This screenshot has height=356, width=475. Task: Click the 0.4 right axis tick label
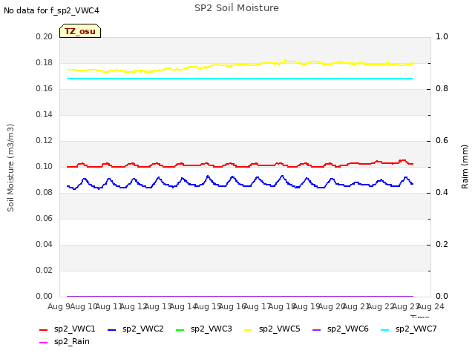pos(442,193)
